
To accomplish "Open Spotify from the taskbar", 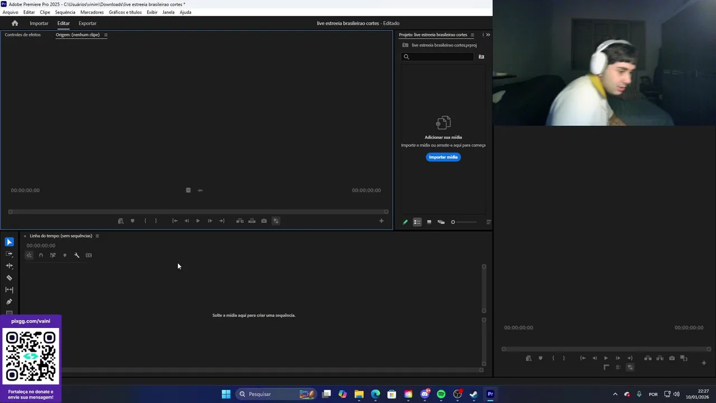I will pos(441,394).
